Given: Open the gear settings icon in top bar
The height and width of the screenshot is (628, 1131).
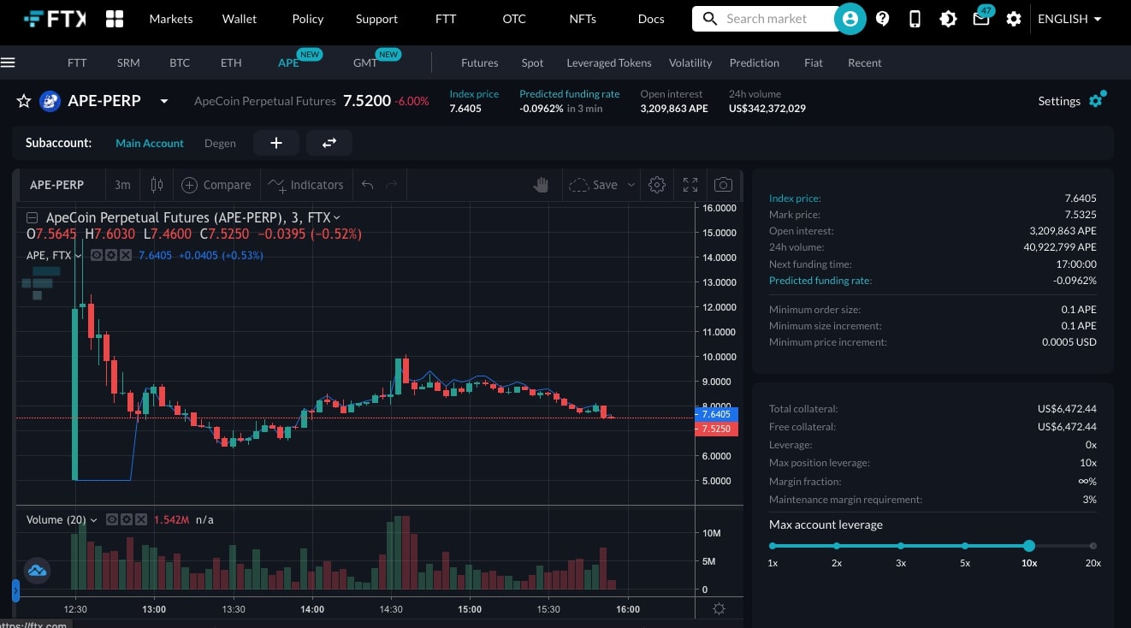Looking at the screenshot, I should pyautogui.click(x=1014, y=19).
